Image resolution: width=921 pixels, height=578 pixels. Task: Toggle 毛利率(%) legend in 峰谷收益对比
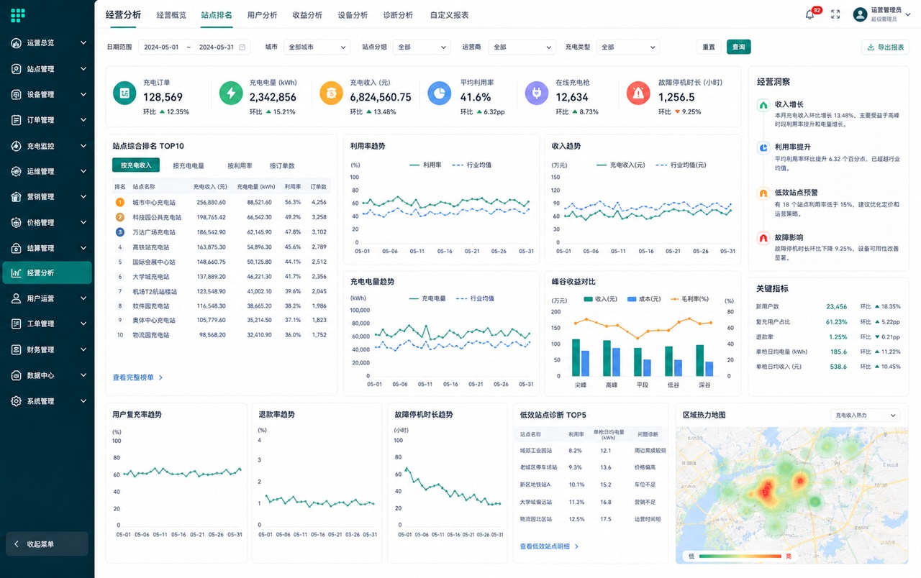(690, 298)
